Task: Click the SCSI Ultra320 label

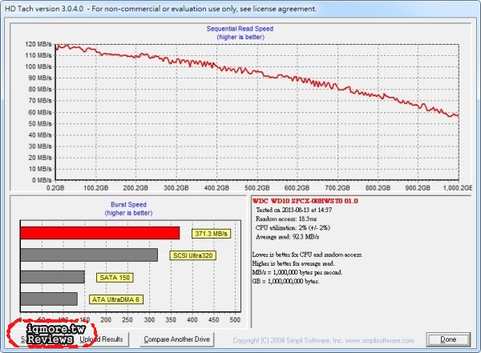Action: pyautogui.click(x=192, y=255)
